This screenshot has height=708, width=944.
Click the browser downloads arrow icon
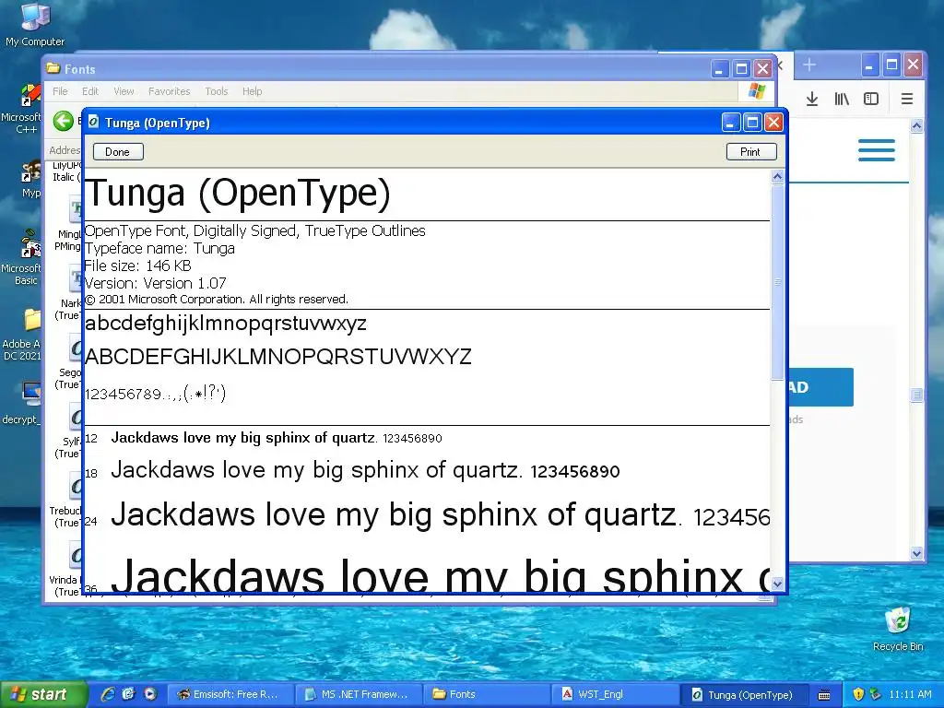811,99
